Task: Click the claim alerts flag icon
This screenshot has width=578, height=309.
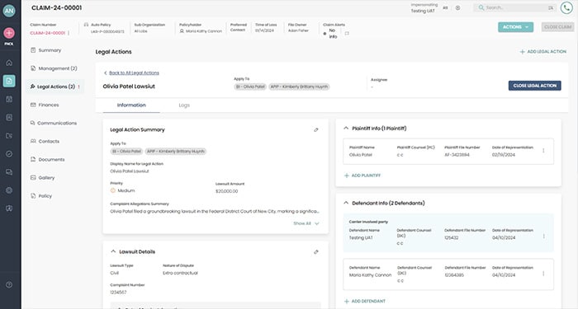Action: (x=347, y=34)
